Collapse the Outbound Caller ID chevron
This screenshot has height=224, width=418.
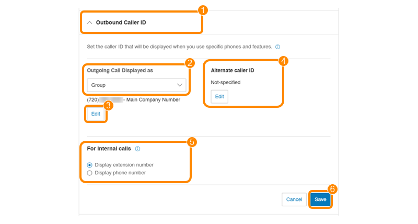pos(89,23)
